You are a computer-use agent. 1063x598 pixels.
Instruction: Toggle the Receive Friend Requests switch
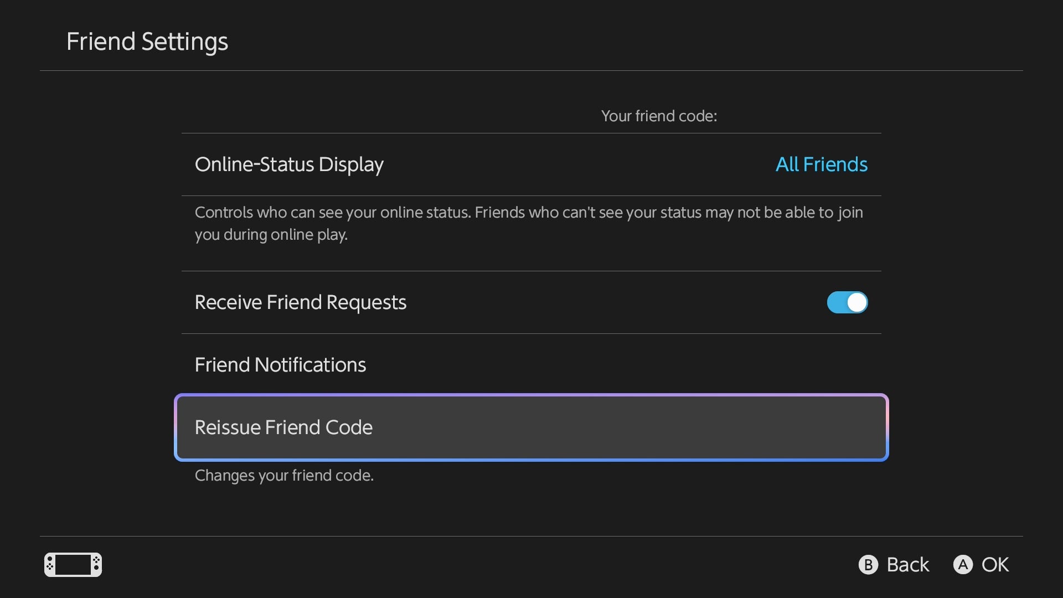(x=847, y=302)
